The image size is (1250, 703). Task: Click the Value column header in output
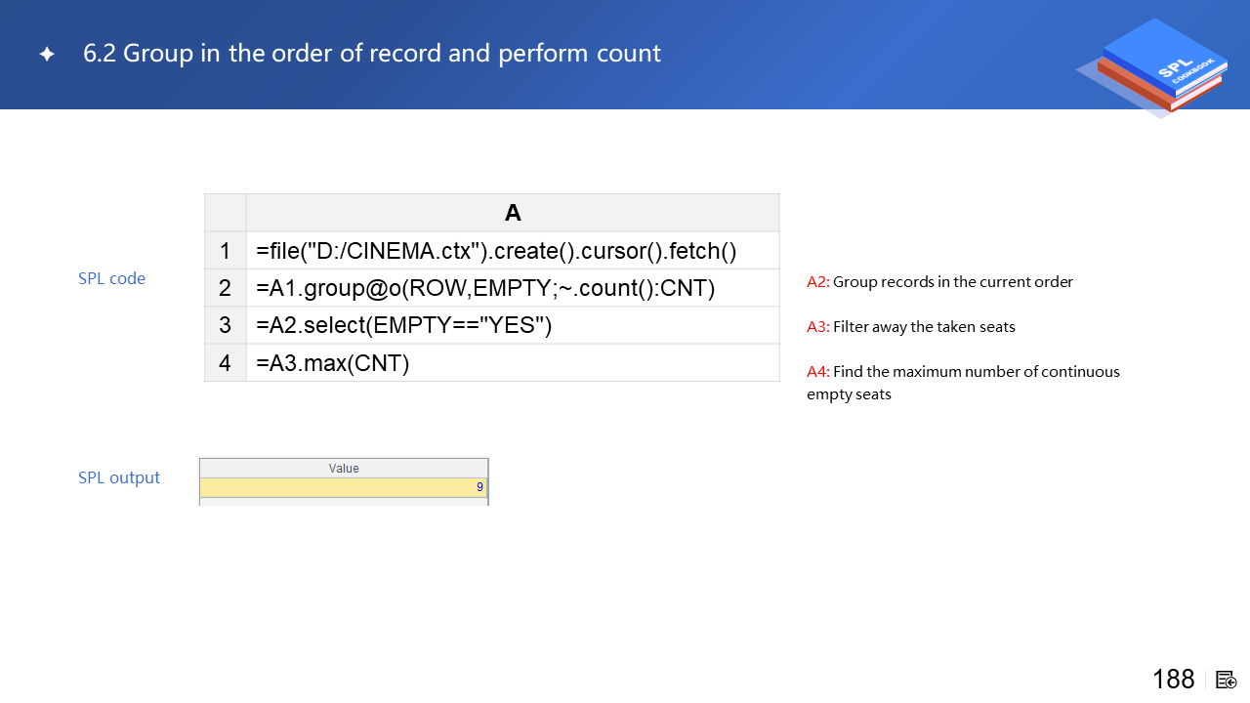click(344, 469)
